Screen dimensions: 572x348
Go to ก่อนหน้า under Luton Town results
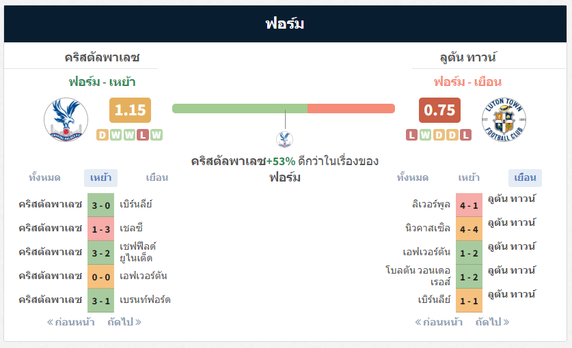pyautogui.click(x=439, y=322)
